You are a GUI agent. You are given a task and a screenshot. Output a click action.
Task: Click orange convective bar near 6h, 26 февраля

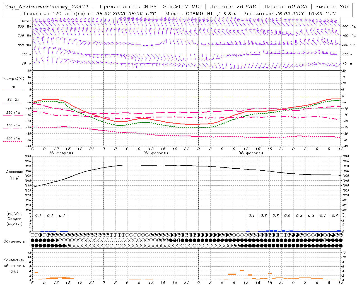pyautogui.click(x=36, y=272)
